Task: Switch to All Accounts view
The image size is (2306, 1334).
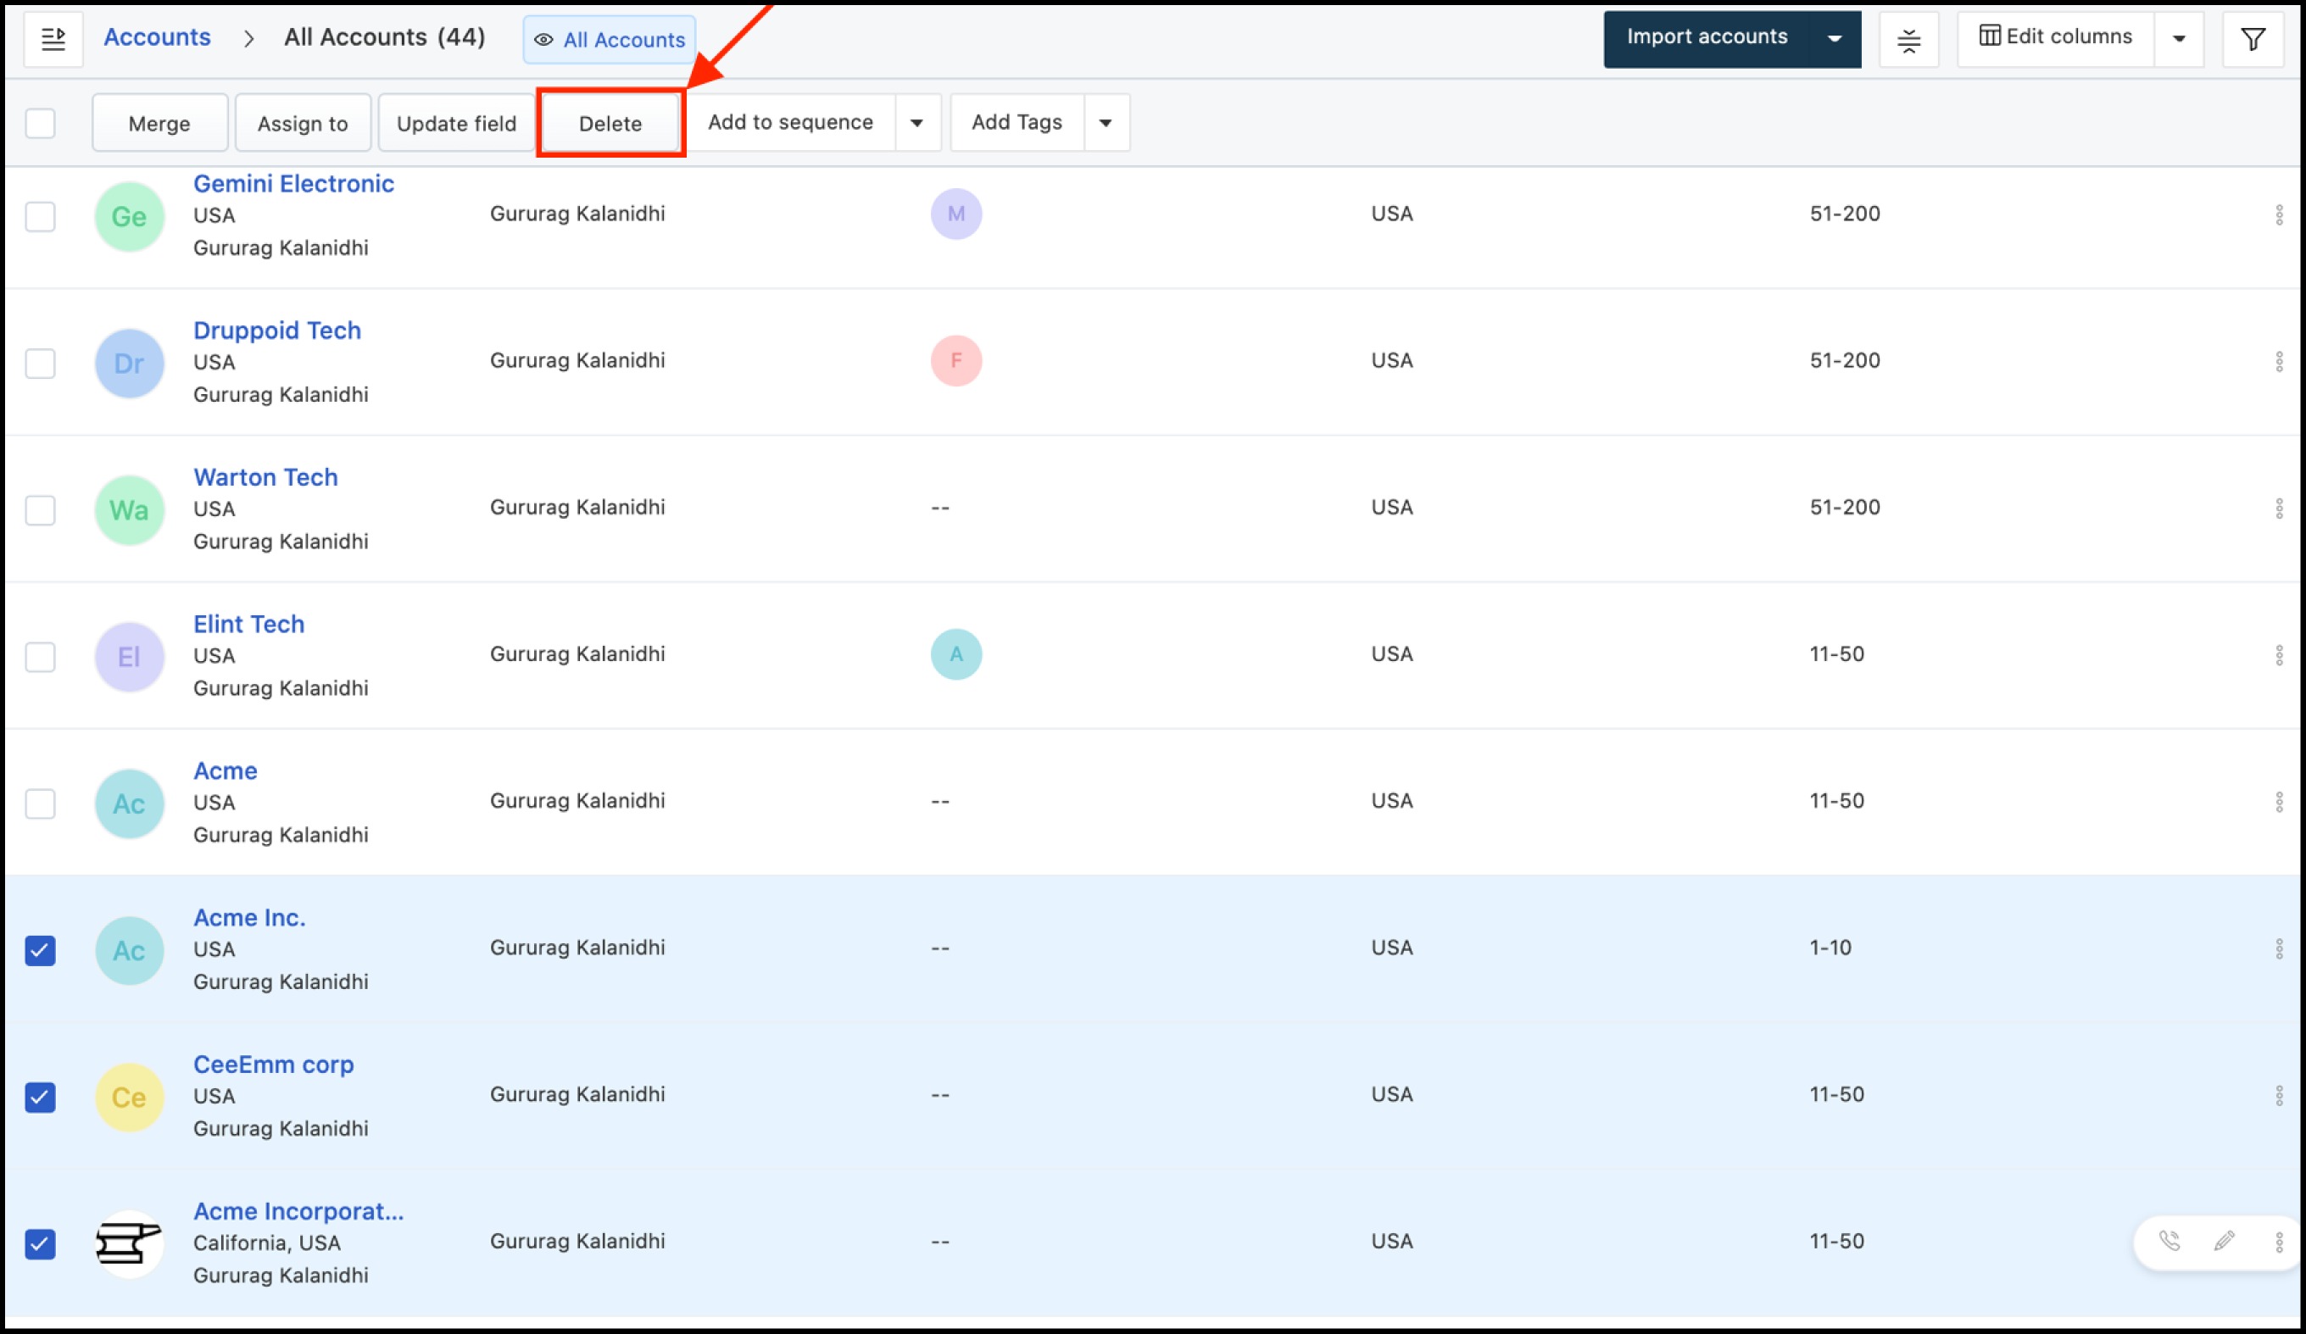Action: click(610, 39)
